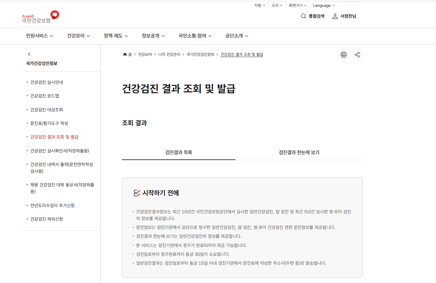Screen dimensions: 436x283
Task: Open 문진표/평가도구 작성 in sidebar
Action: point(49,123)
